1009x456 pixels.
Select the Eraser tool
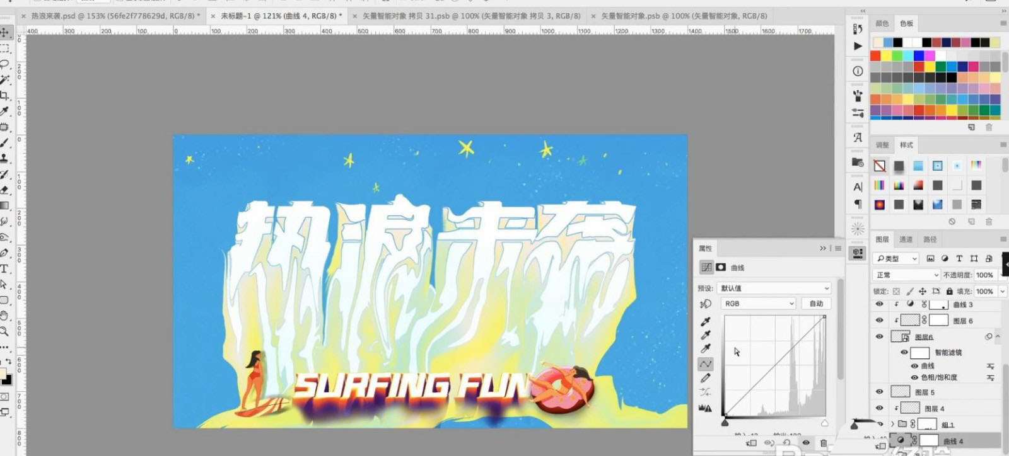point(4,190)
